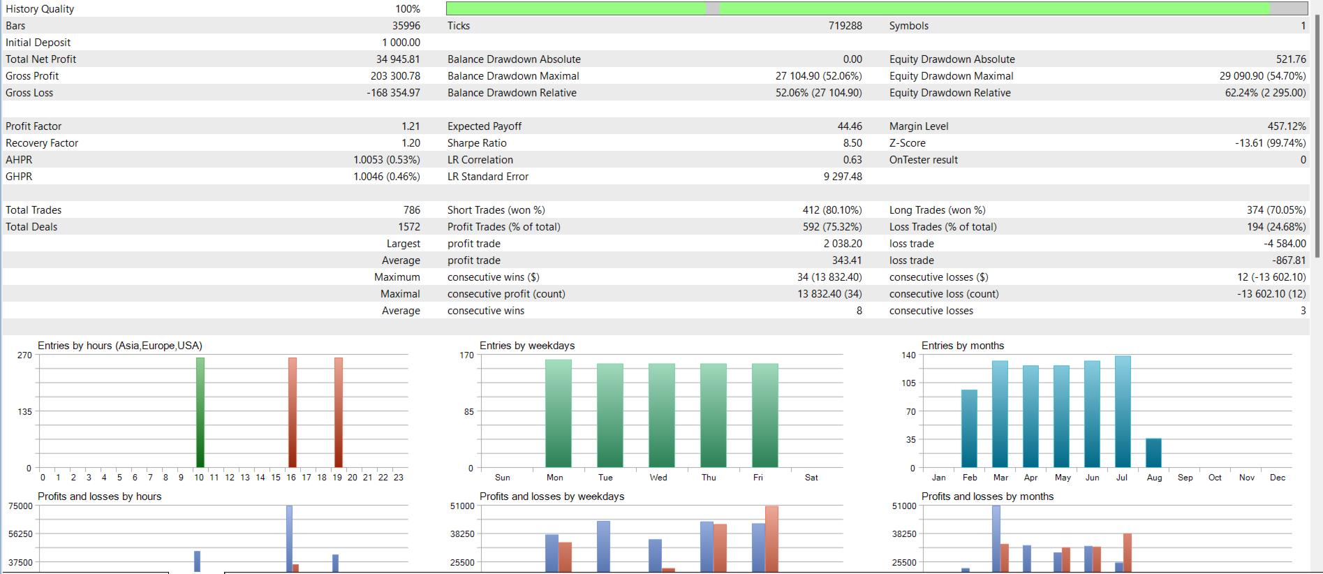Click the Equity Drawdown Absolute value 521.76
Viewport: 1323px width, 574px height.
pyautogui.click(x=1292, y=59)
